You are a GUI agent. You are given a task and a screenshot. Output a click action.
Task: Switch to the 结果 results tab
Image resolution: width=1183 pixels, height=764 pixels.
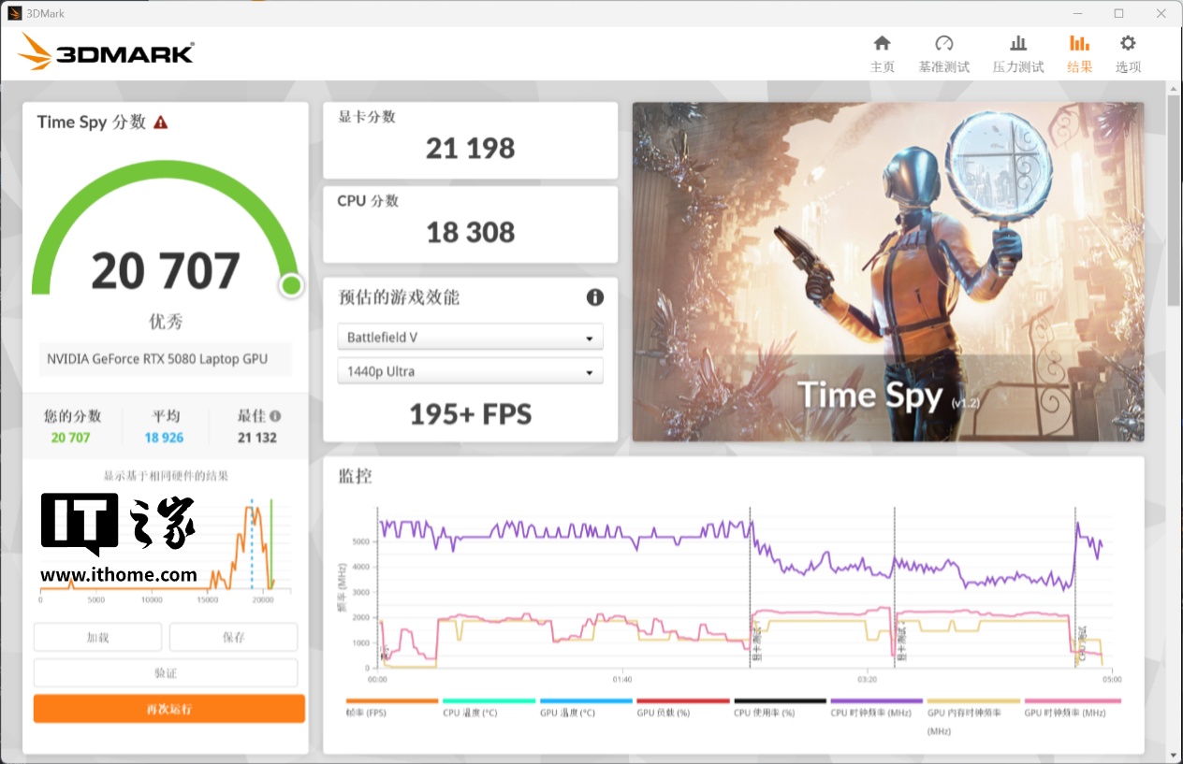click(1079, 53)
